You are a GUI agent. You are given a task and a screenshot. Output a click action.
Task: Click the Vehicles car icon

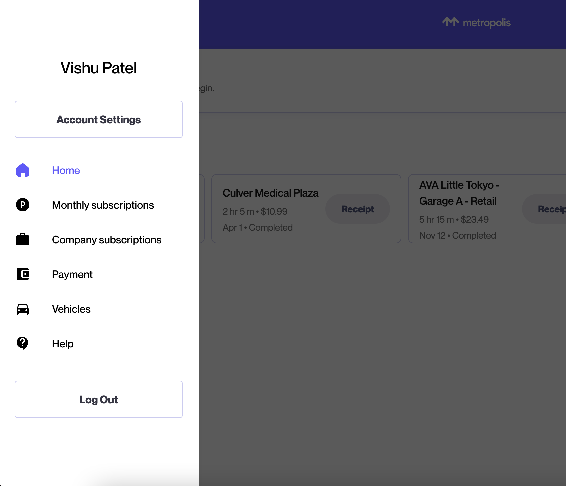[x=23, y=309]
